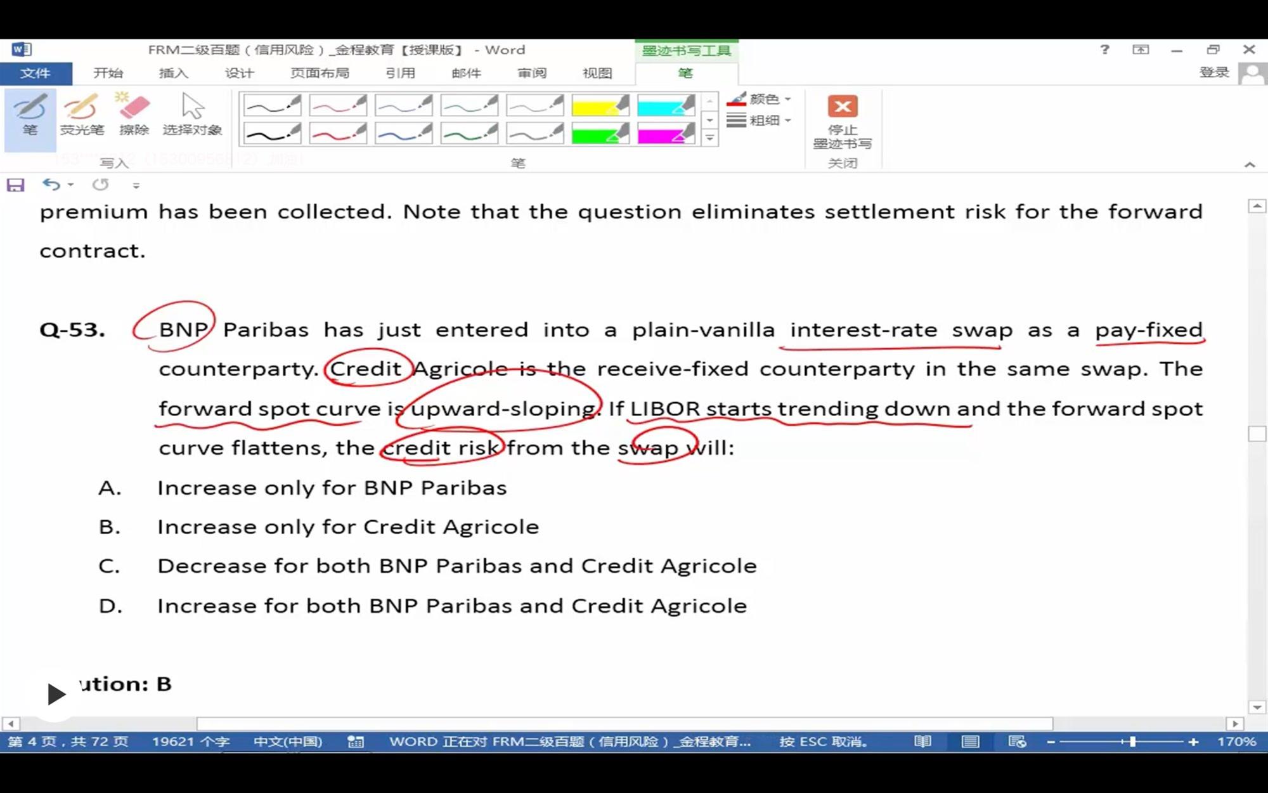Image resolution: width=1268 pixels, height=793 pixels.
Task: Pick the thick black pen in the bottom row
Action: coord(273,133)
